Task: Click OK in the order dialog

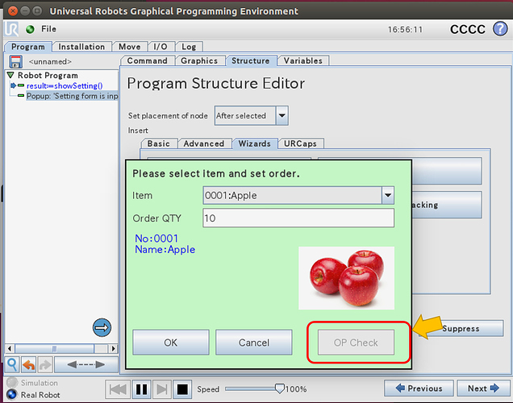Action: tap(171, 343)
